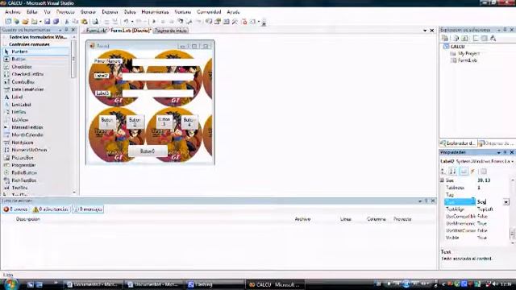The height and width of the screenshot is (290, 516).
Task: Select the RadioButton control in toolbox
Action: (35, 173)
